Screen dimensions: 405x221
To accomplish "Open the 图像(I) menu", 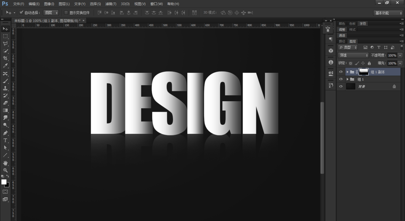I will pos(49,4).
